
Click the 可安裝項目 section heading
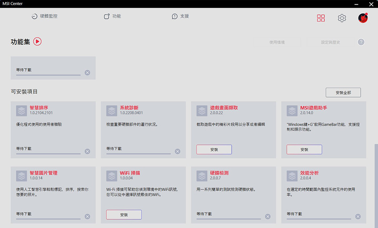24,92
